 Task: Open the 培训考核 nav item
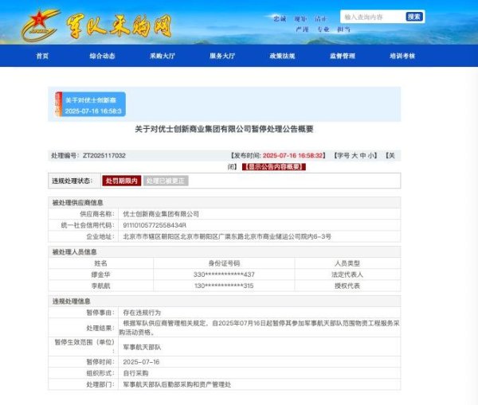pos(402,56)
